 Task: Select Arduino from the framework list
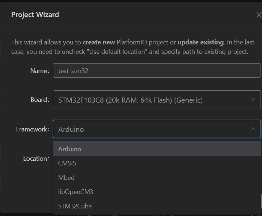[x=70, y=149]
